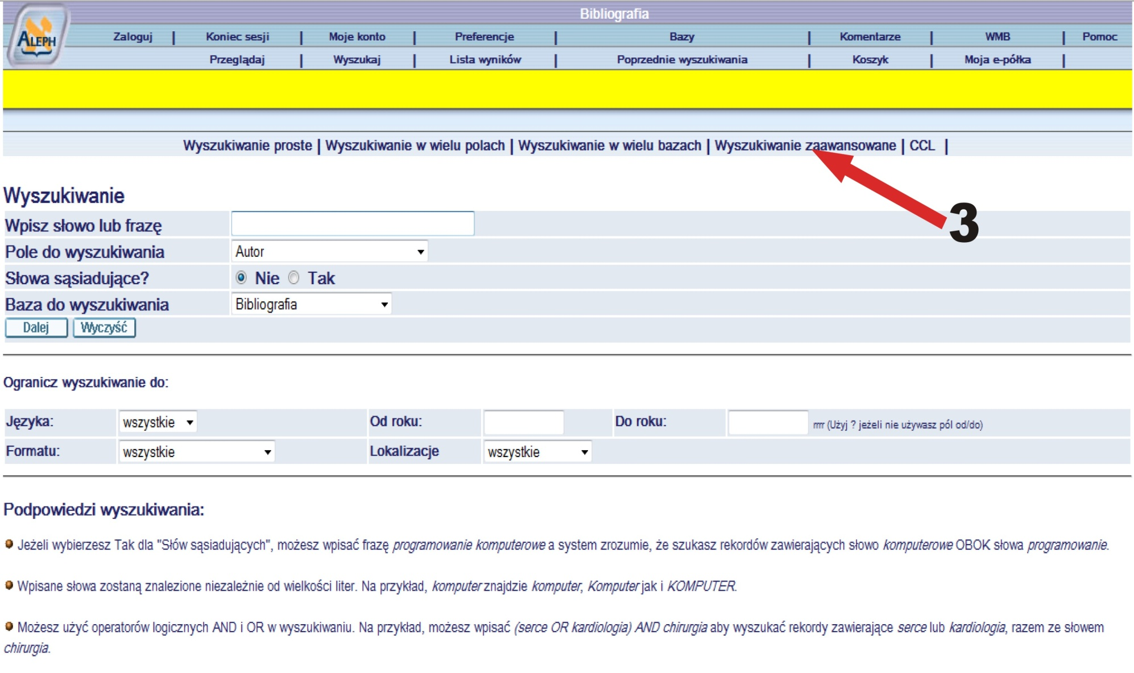Click Koniec sesji in the top menu
The height and width of the screenshot is (673, 1134).
coord(238,37)
